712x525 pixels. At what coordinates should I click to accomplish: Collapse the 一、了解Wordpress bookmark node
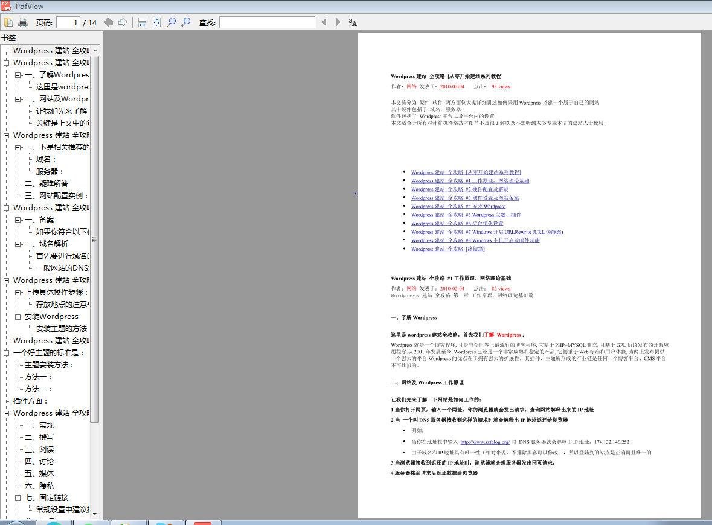[18, 75]
